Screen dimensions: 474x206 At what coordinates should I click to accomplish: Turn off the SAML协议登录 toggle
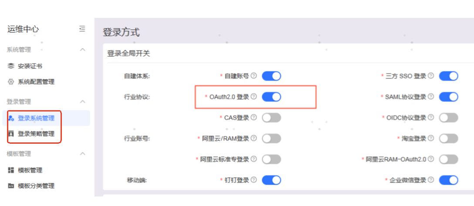[448, 97]
